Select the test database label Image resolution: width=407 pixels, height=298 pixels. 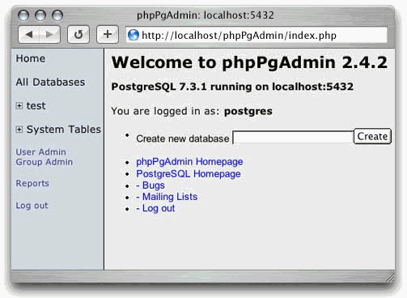click(36, 106)
